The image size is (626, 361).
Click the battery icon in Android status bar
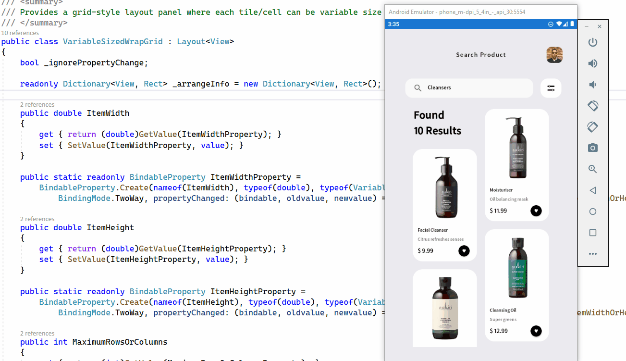coord(572,24)
